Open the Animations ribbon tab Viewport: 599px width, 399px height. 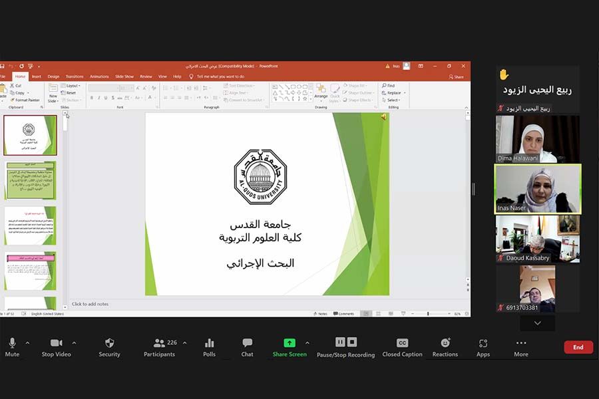[99, 76]
